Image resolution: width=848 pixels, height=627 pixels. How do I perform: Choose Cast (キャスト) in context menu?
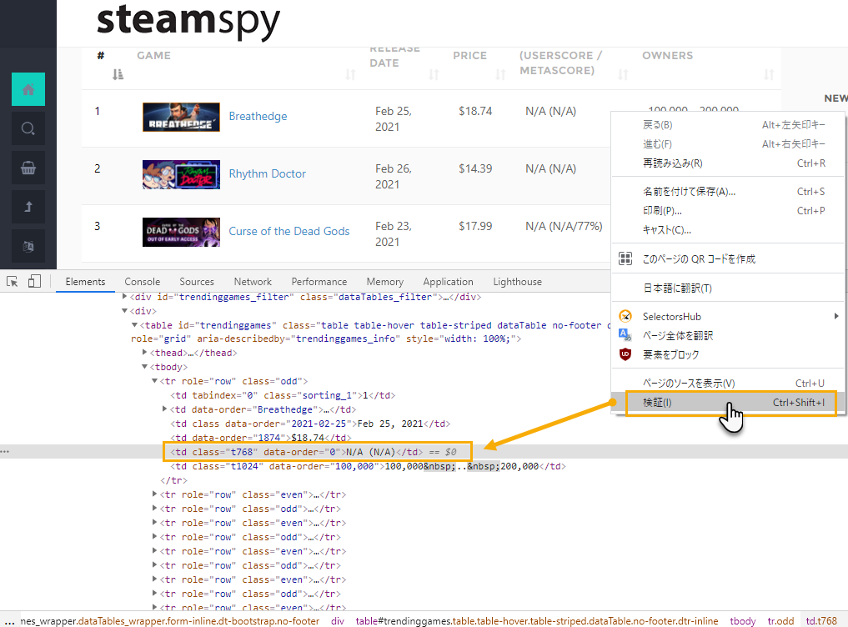point(727,230)
